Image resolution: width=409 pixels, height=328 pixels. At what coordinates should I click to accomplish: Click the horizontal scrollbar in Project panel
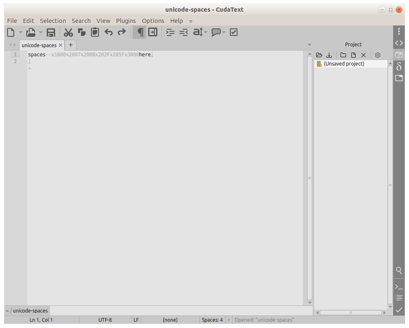(x=351, y=312)
